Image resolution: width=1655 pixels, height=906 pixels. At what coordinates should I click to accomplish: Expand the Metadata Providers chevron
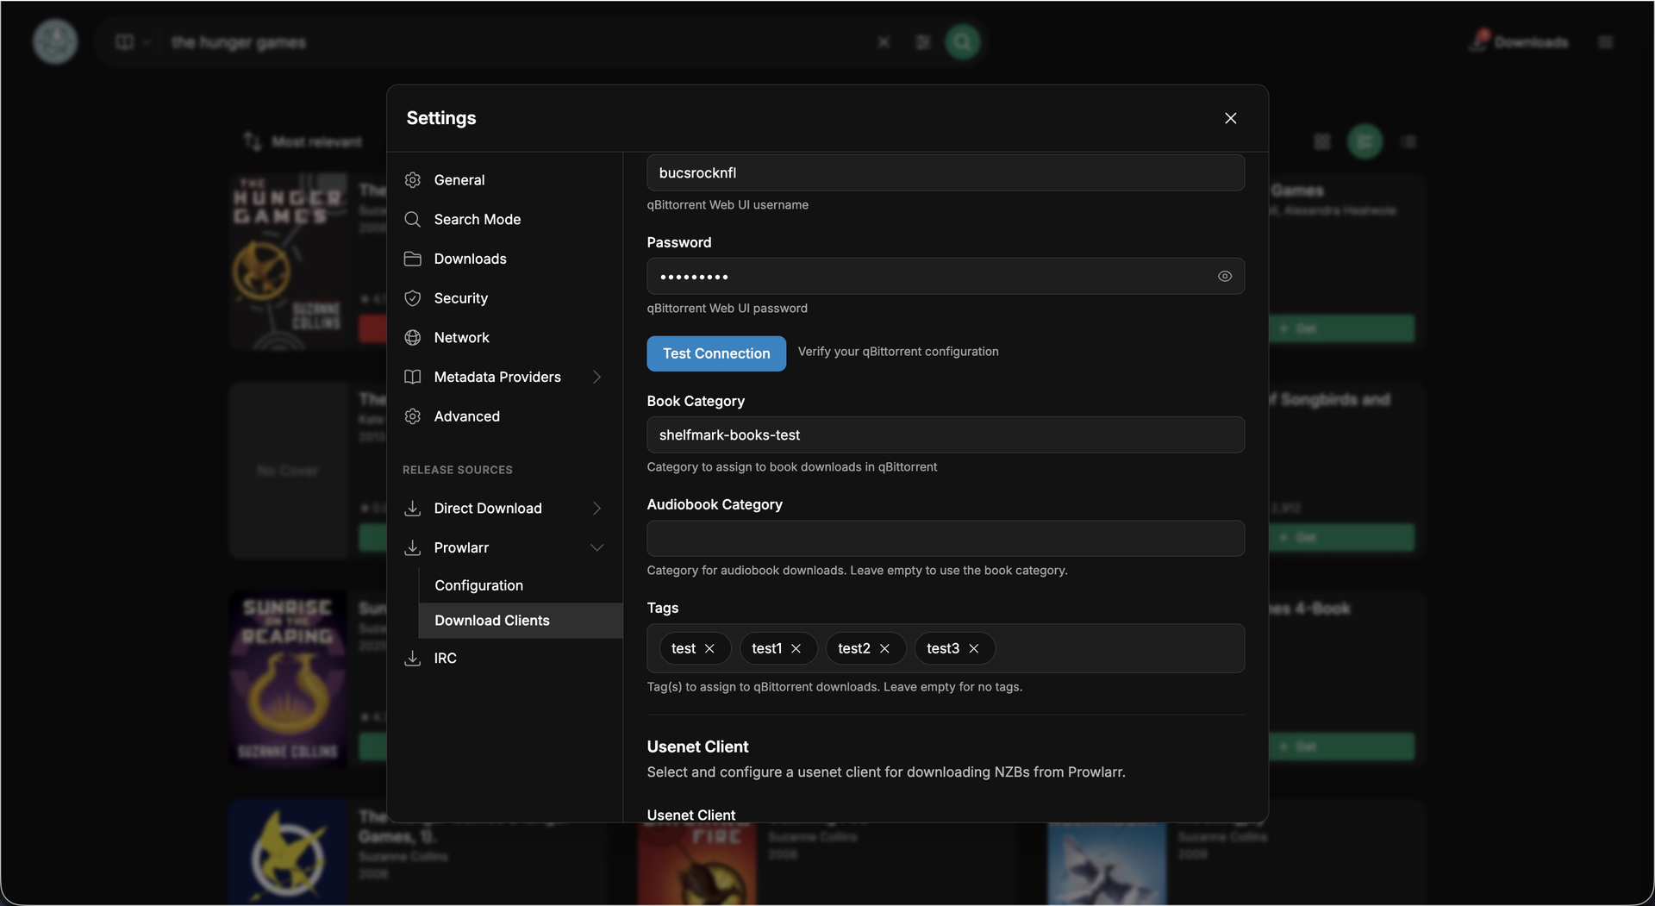(x=596, y=377)
